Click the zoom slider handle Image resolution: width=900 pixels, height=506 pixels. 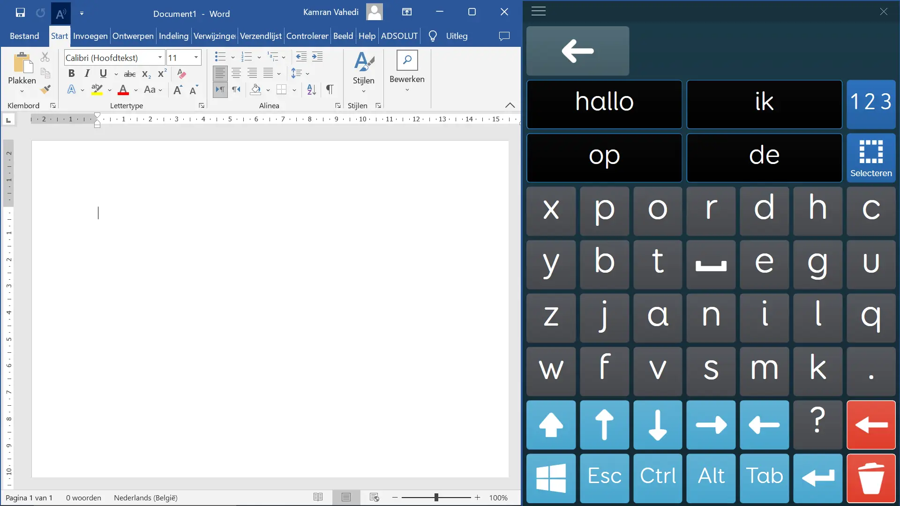click(x=436, y=498)
